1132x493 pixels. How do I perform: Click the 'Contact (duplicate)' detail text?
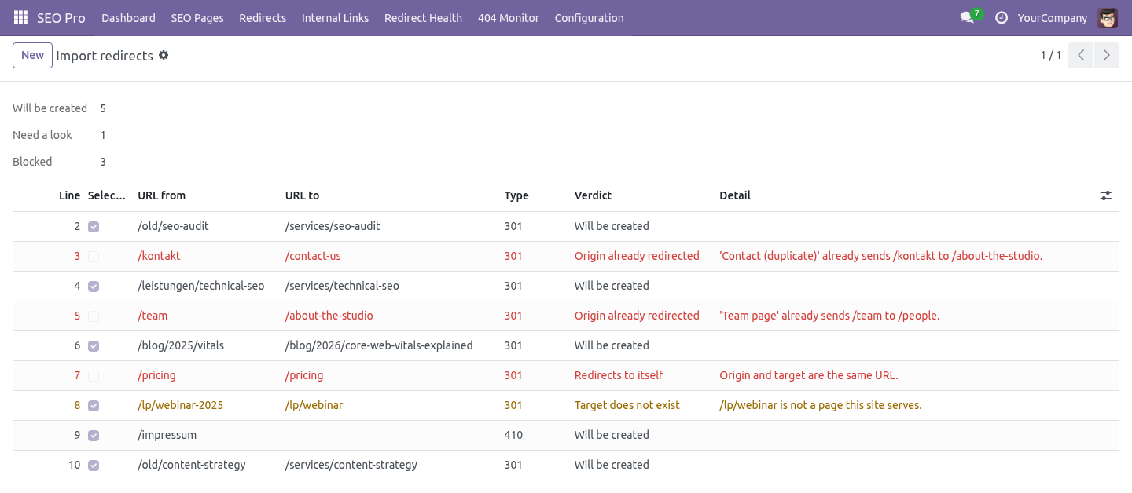tap(880, 256)
